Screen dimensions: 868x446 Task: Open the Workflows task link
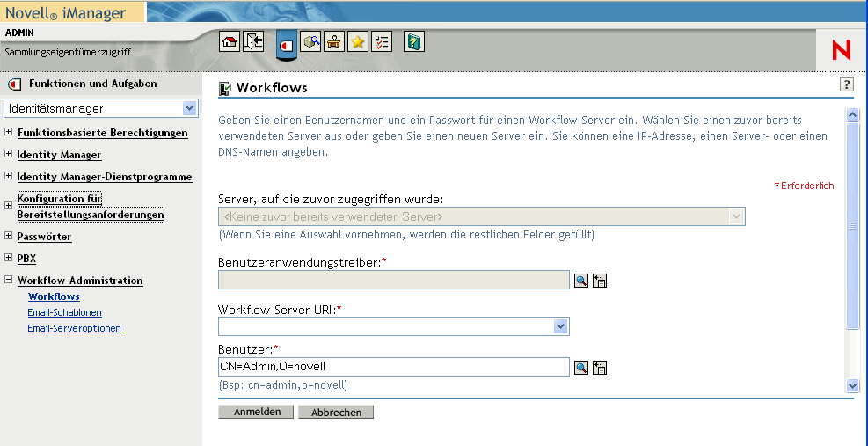54,296
